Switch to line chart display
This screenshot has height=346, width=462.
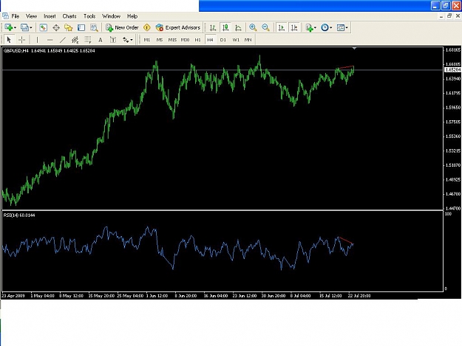click(238, 27)
